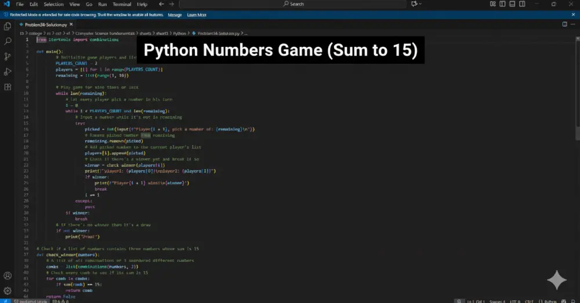Open the Search view in activity bar
580x303 pixels.
tap(8, 41)
